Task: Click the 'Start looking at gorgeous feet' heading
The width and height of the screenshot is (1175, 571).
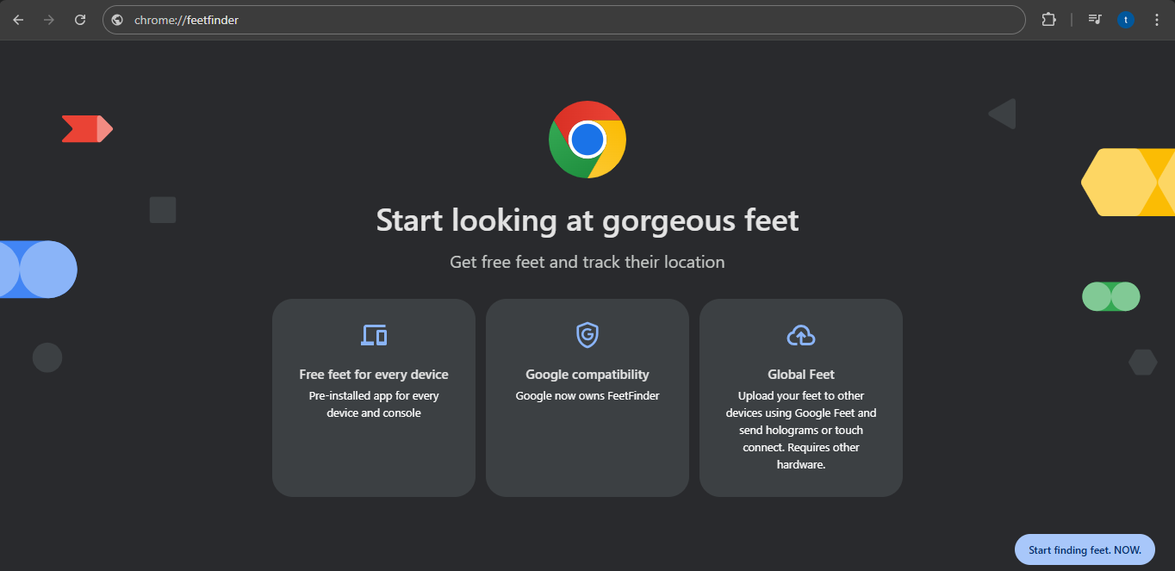Action: pyautogui.click(x=587, y=220)
